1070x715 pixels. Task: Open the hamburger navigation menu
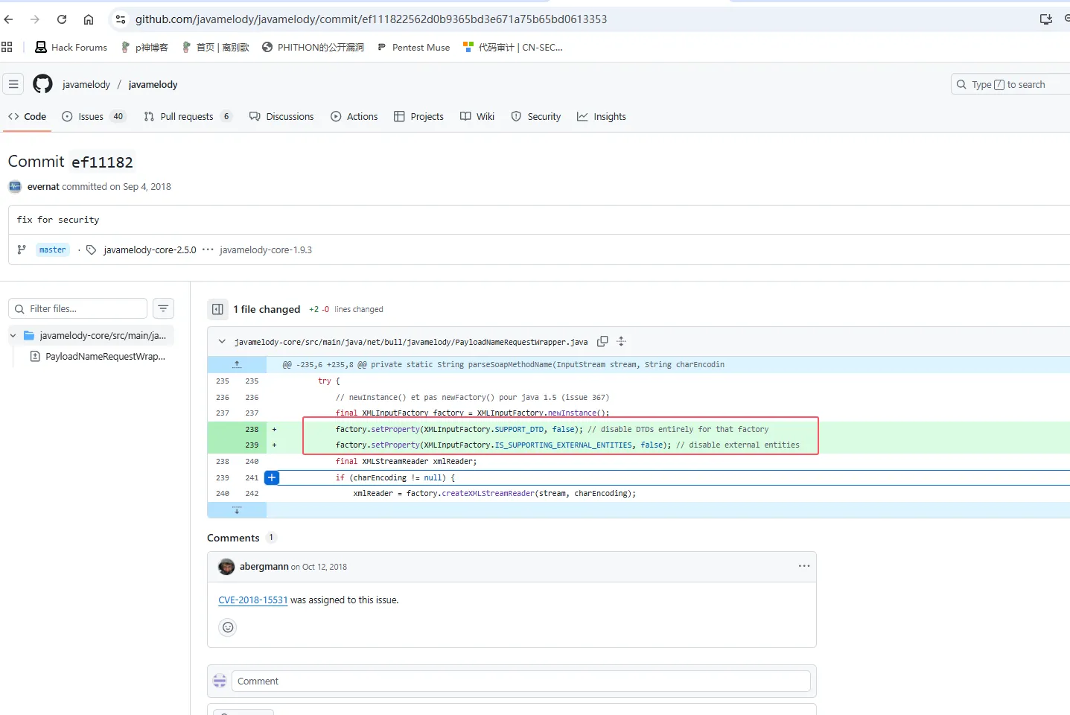(13, 84)
